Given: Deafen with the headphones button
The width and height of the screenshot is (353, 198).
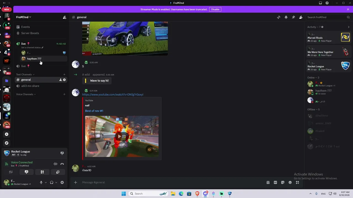Looking at the screenshot, I should click(52, 182).
